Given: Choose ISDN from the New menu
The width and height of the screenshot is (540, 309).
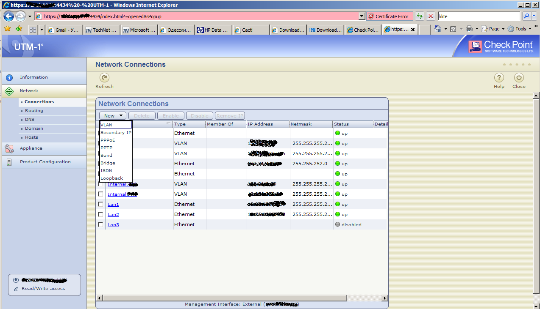Looking at the screenshot, I should (116, 170).
